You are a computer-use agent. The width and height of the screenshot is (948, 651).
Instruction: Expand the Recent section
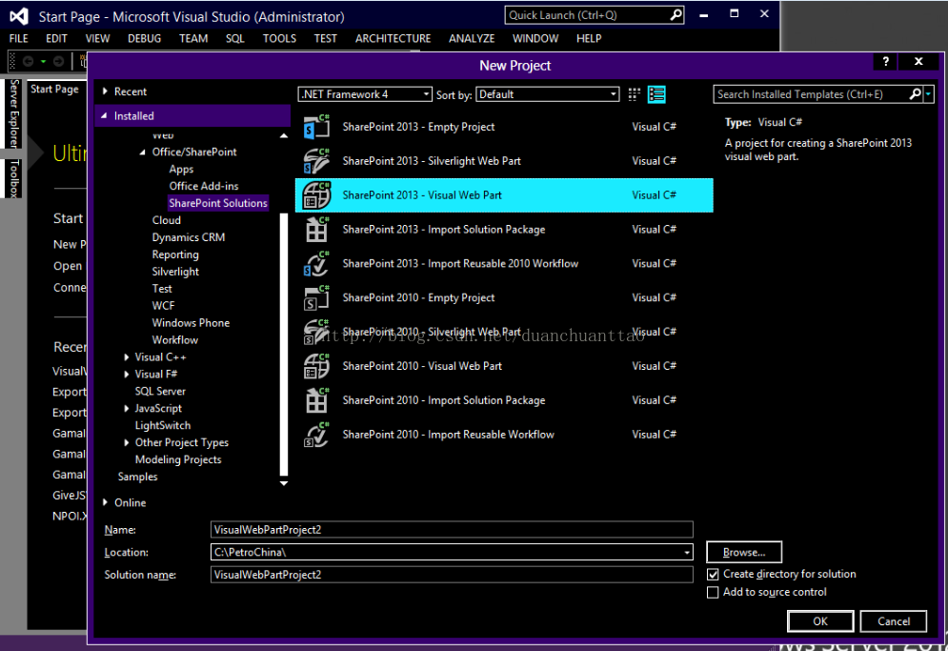pos(105,92)
